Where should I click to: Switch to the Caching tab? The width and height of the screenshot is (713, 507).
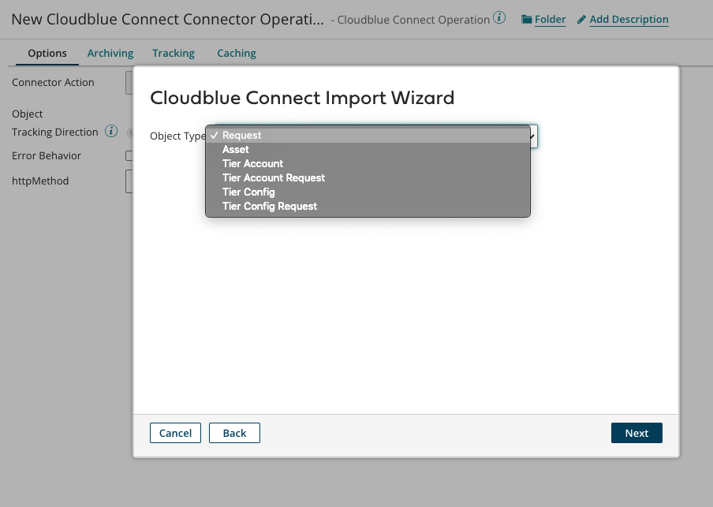[237, 53]
